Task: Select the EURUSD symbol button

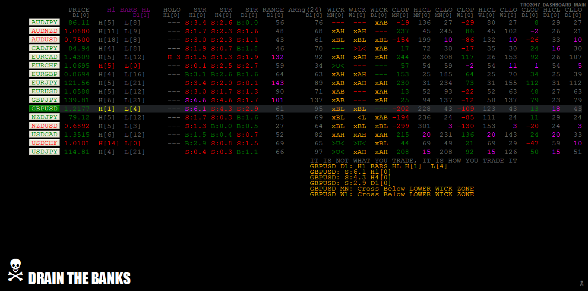Action: (44, 91)
